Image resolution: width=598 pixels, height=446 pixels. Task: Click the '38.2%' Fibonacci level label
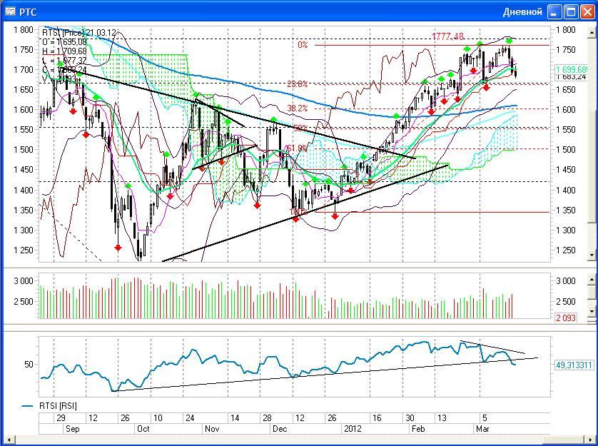297,108
